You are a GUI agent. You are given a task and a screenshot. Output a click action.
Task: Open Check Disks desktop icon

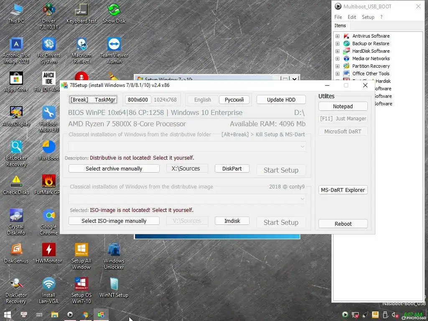pyautogui.click(x=16, y=185)
